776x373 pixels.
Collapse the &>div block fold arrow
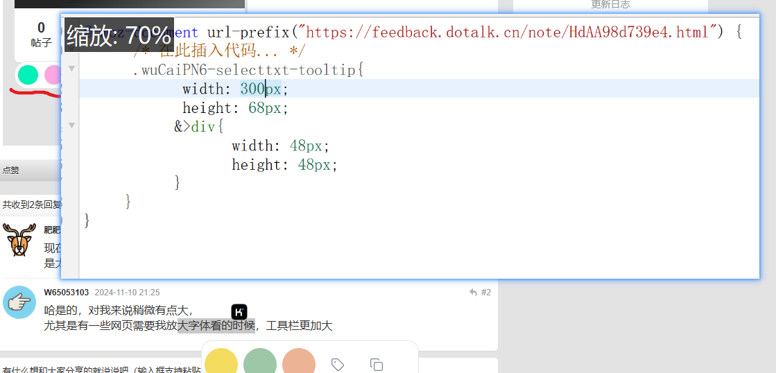tap(71, 125)
